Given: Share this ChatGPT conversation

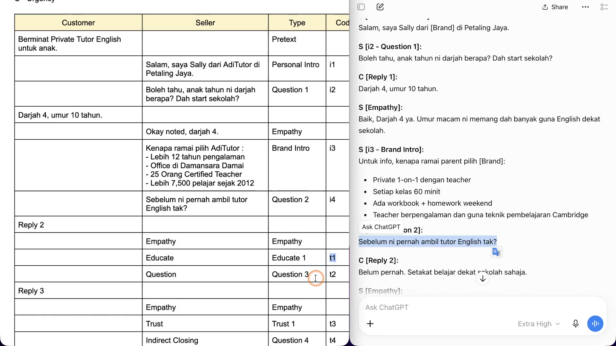Looking at the screenshot, I should (x=555, y=7).
